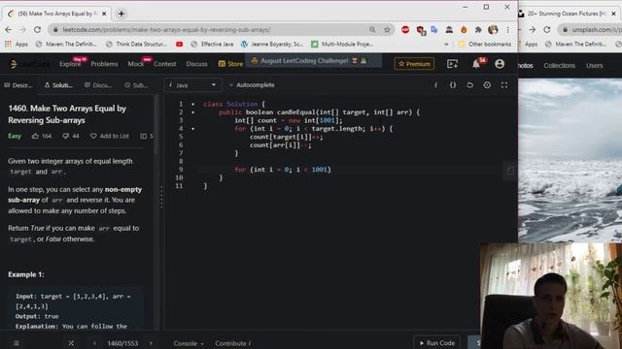Viewport: 622px width, 349px height.
Task: Collapse the class Solution fold arrow
Action: [x=193, y=104]
